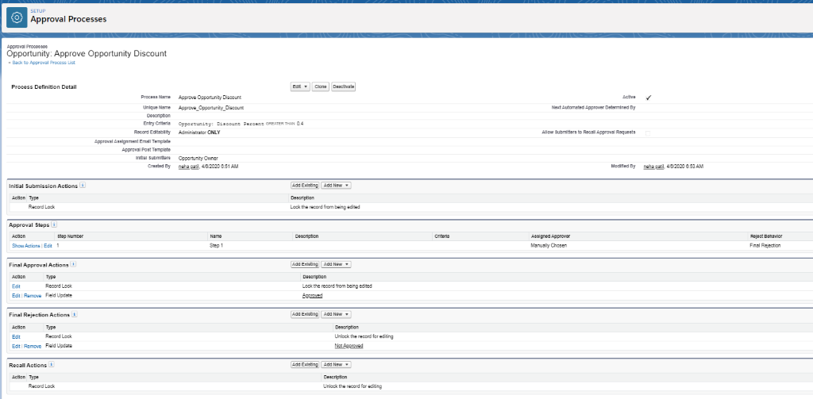The width and height of the screenshot is (813, 399).
Task: Click the Setup gear icon in header
Action: pos(17,17)
